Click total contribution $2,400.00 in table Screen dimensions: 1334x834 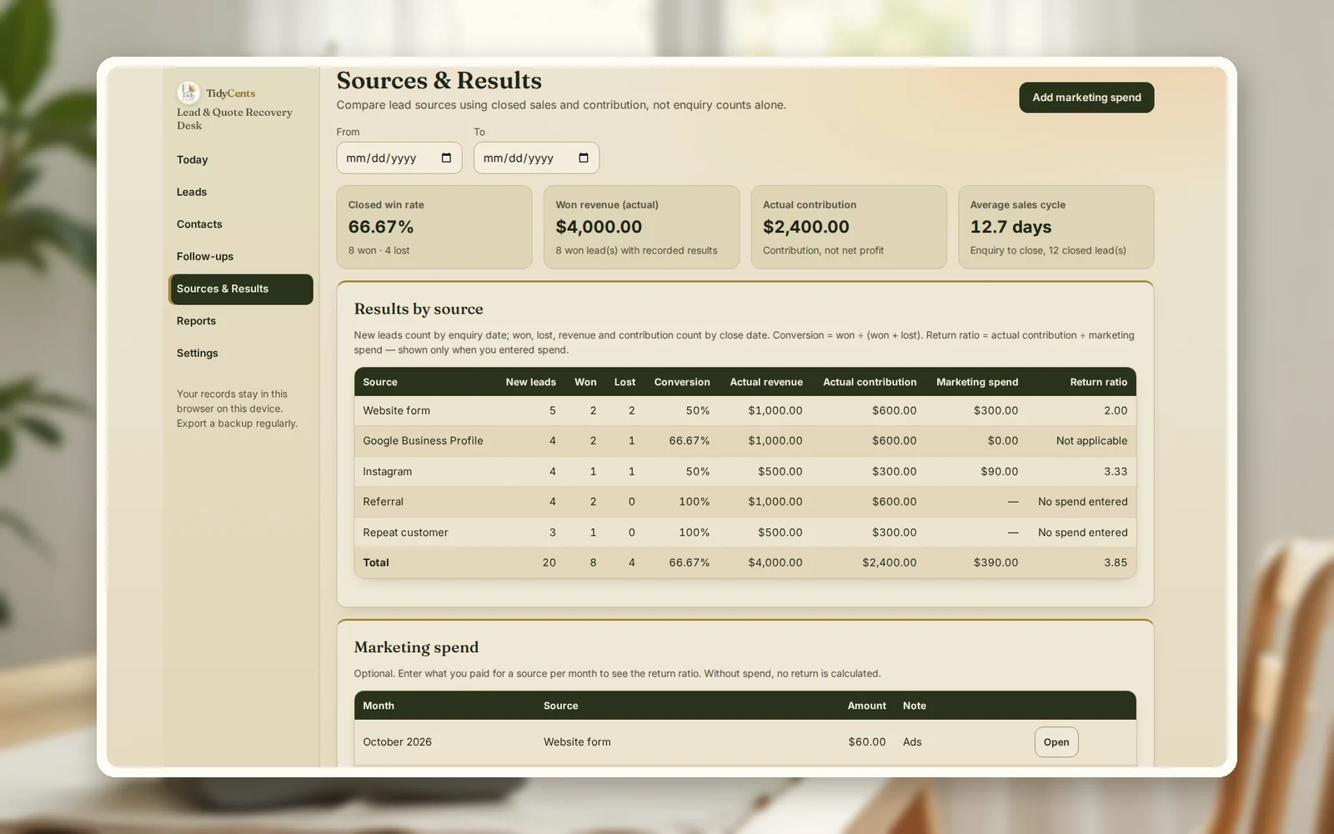click(889, 563)
